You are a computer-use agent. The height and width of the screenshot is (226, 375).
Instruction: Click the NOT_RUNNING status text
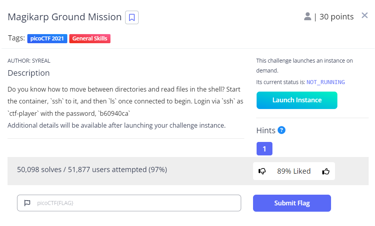[x=326, y=82]
